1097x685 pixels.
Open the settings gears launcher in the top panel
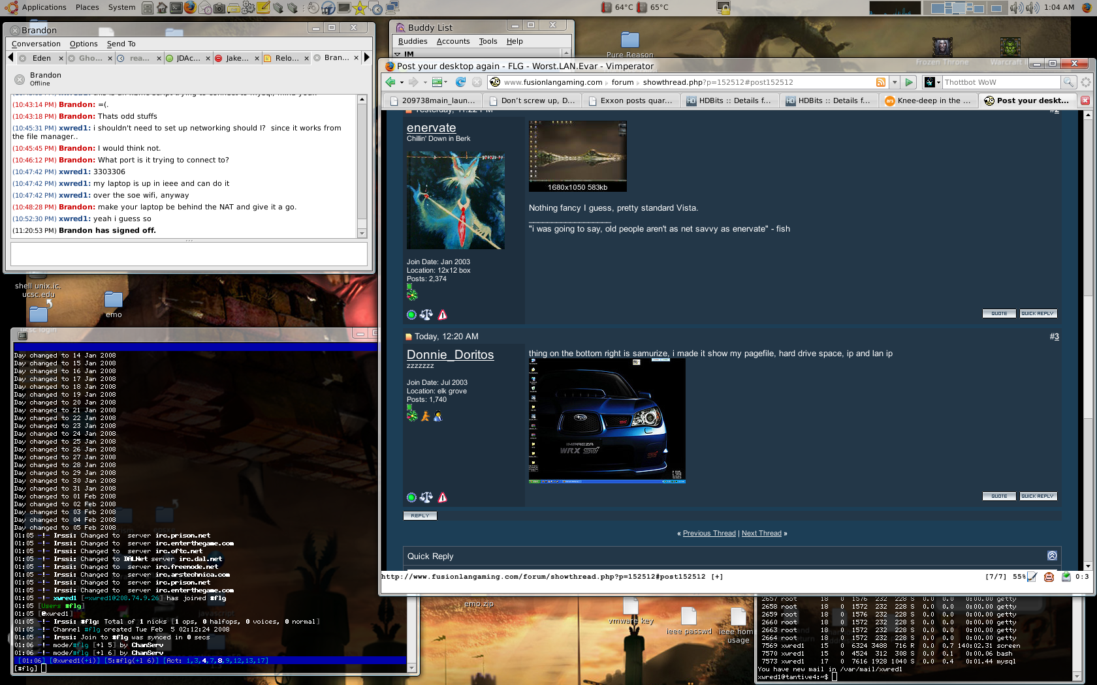[248, 8]
